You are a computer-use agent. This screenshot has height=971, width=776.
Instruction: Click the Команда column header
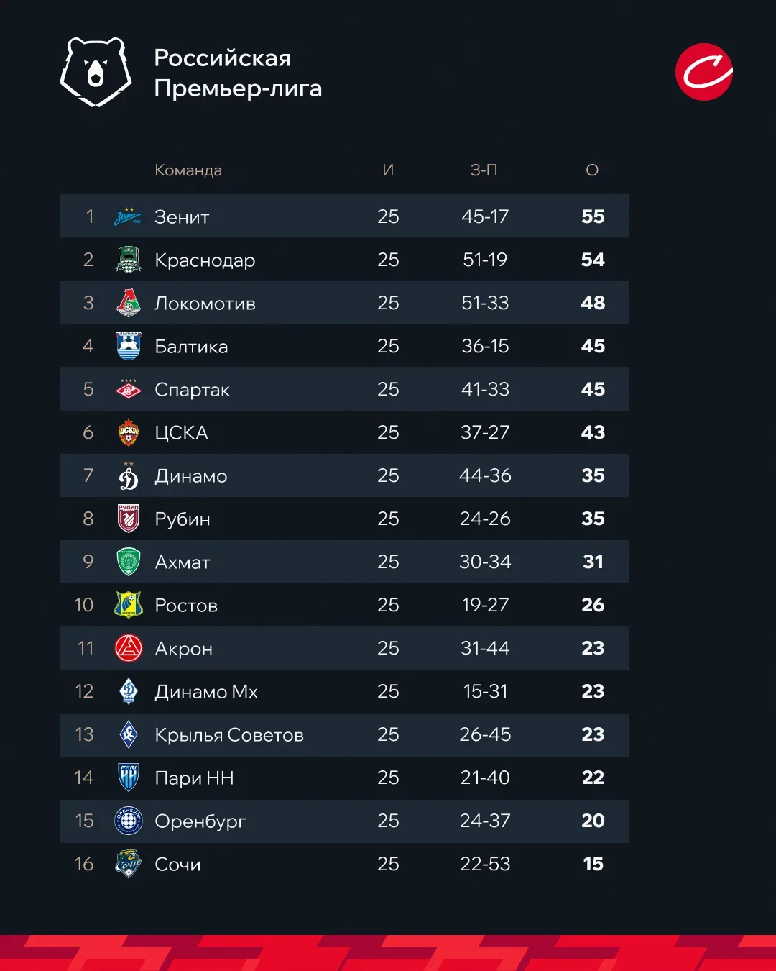click(x=188, y=170)
